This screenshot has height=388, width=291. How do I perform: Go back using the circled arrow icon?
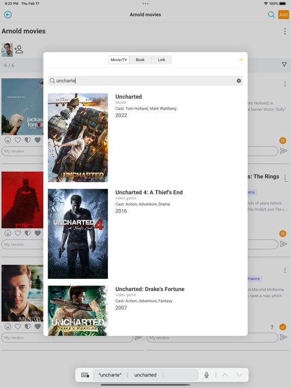tap(8, 15)
